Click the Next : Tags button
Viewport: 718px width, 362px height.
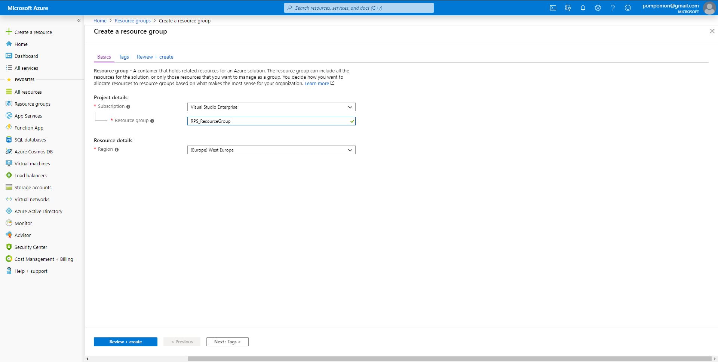(x=227, y=342)
